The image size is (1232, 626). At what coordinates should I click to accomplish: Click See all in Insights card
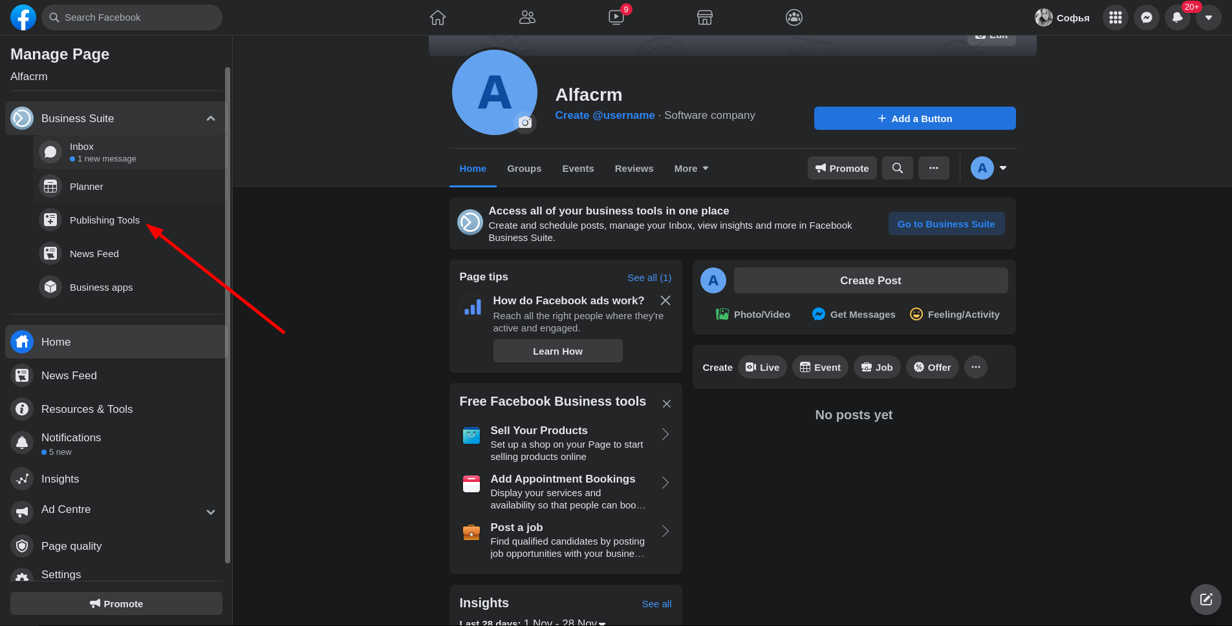tap(656, 603)
